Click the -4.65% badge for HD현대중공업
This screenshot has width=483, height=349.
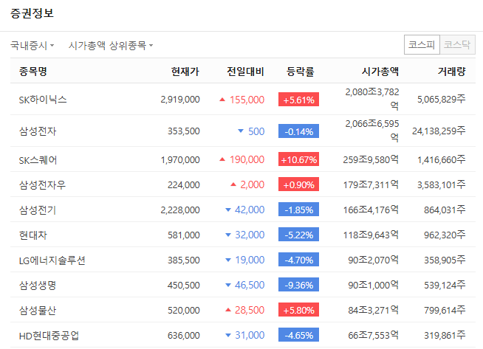pyautogui.click(x=298, y=335)
